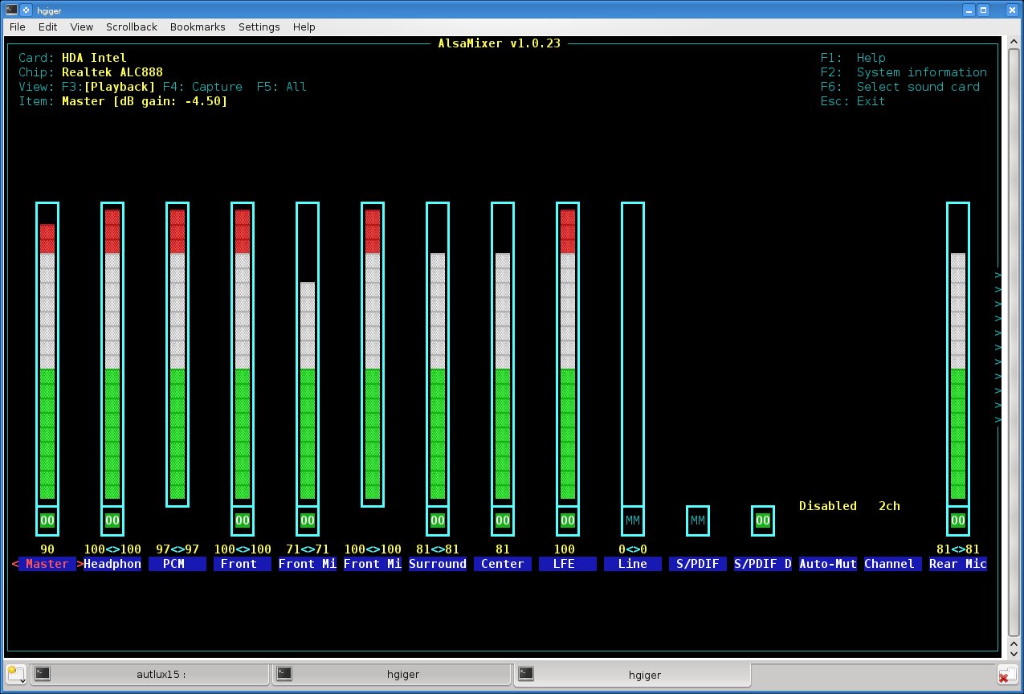Click the Disabled Auto-Mute value
The height and width of the screenshot is (694, 1024).
click(828, 506)
